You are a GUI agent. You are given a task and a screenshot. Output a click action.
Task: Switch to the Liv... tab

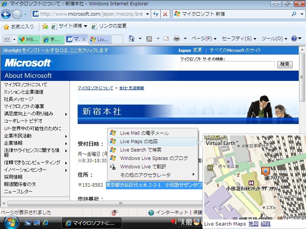click(x=100, y=40)
